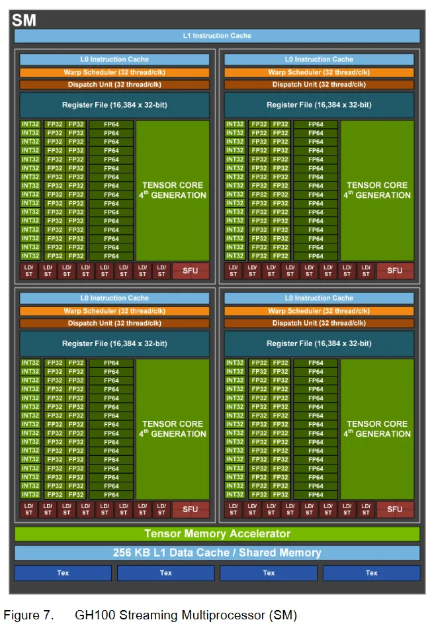Click "Dispatch Unit (32 thread/clk)" in upper-right block
This screenshot has width=430, height=624.
[x=319, y=85]
